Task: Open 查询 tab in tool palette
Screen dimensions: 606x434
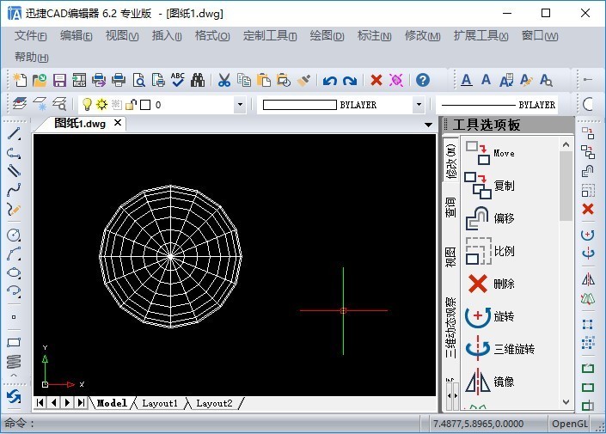Action: point(450,207)
